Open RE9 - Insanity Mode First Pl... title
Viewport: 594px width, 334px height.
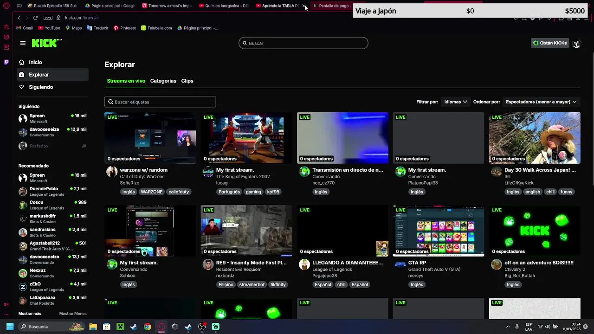pyautogui.click(x=251, y=263)
